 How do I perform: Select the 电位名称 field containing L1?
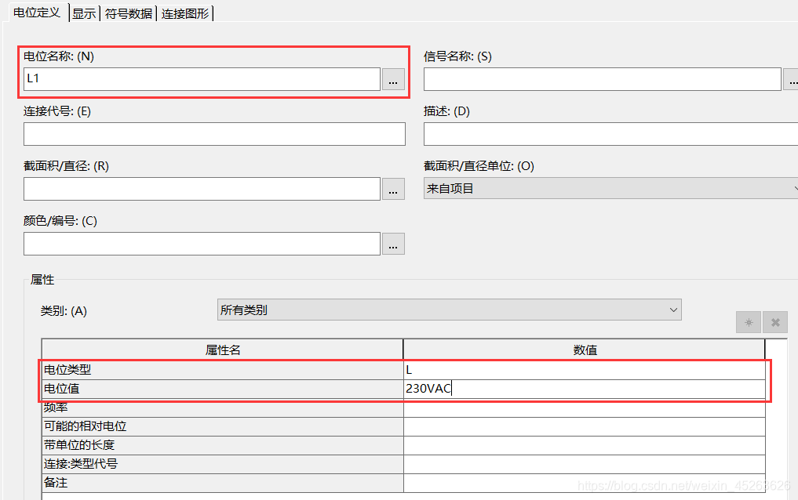[202, 79]
